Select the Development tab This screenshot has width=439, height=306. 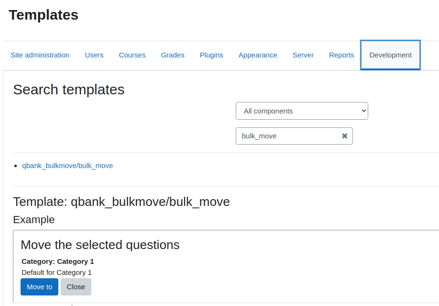coord(391,55)
